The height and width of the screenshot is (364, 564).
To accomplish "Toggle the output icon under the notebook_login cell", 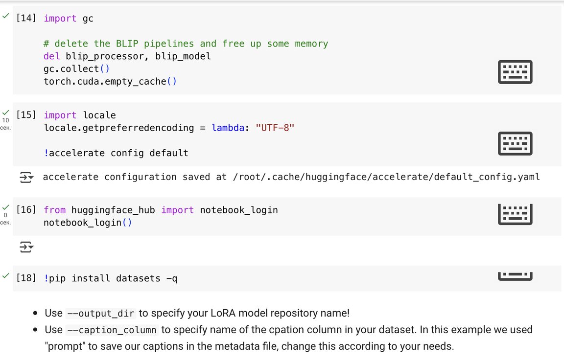I will (26, 248).
